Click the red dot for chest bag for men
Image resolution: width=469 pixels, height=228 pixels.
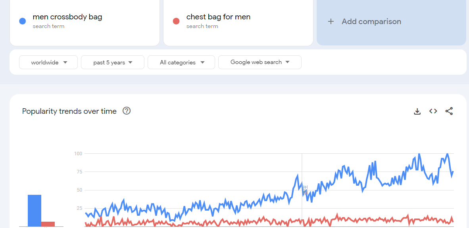[176, 21]
